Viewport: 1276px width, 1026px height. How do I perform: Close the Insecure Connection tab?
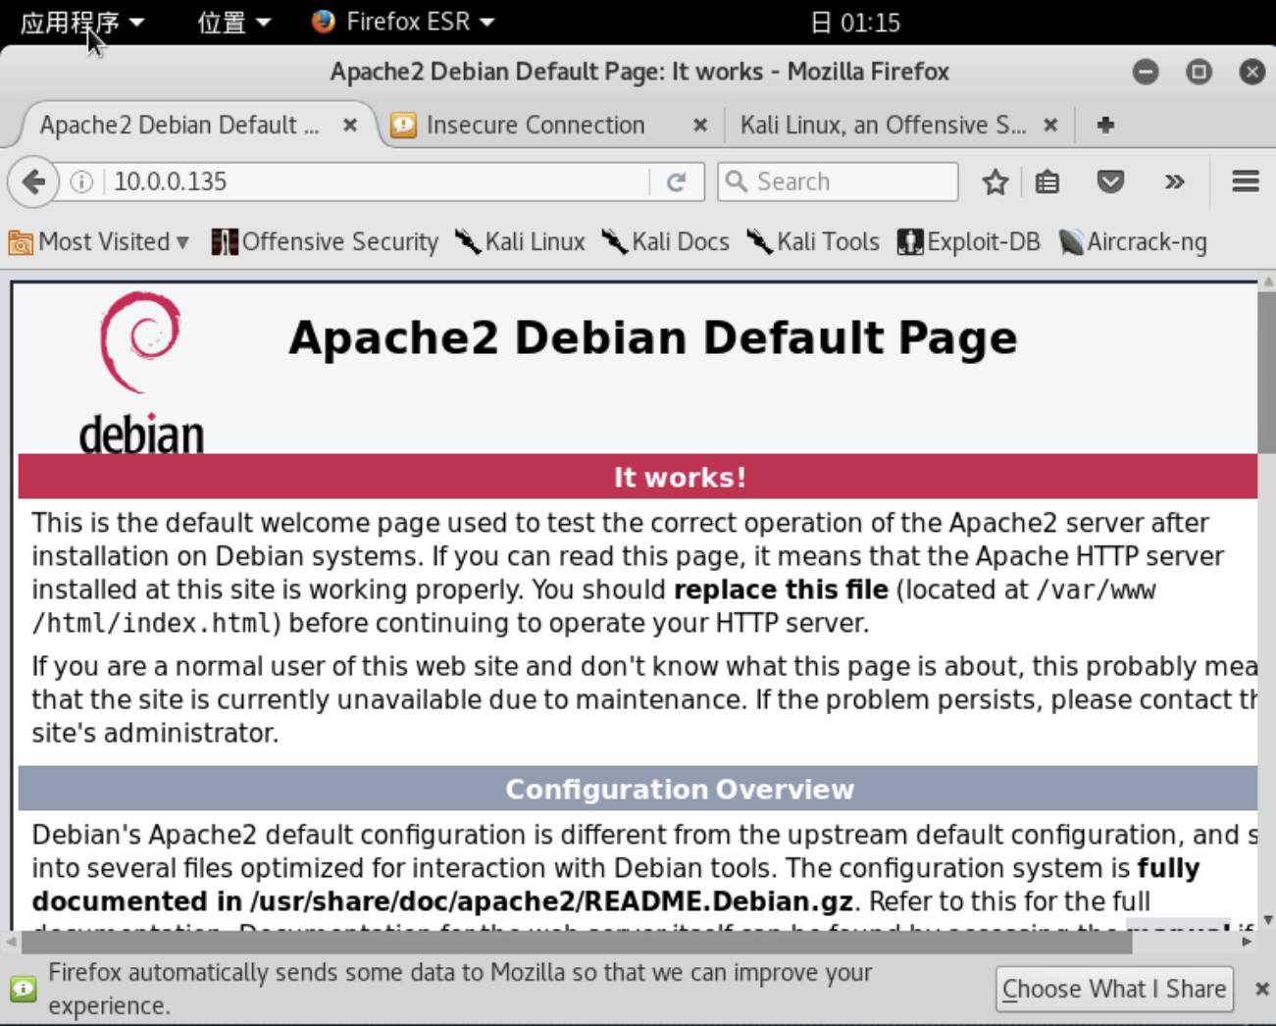[700, 125]
